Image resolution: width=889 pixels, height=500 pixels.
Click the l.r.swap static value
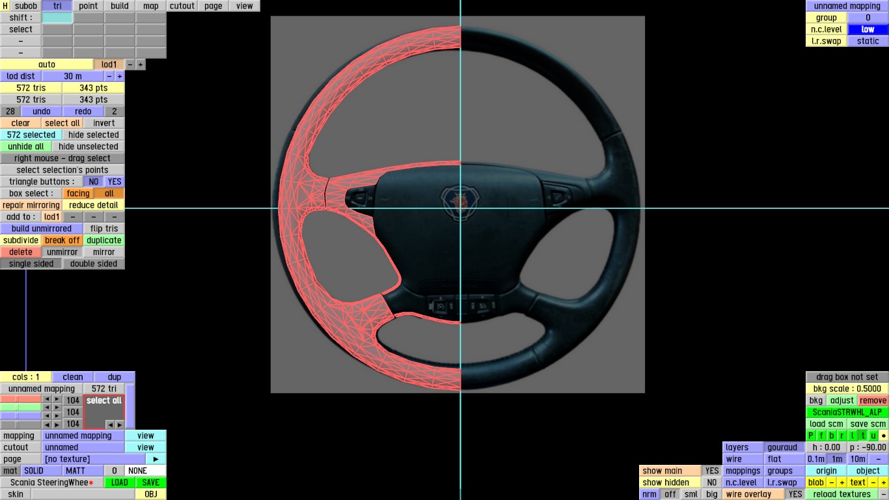click(x=868, y=41)
